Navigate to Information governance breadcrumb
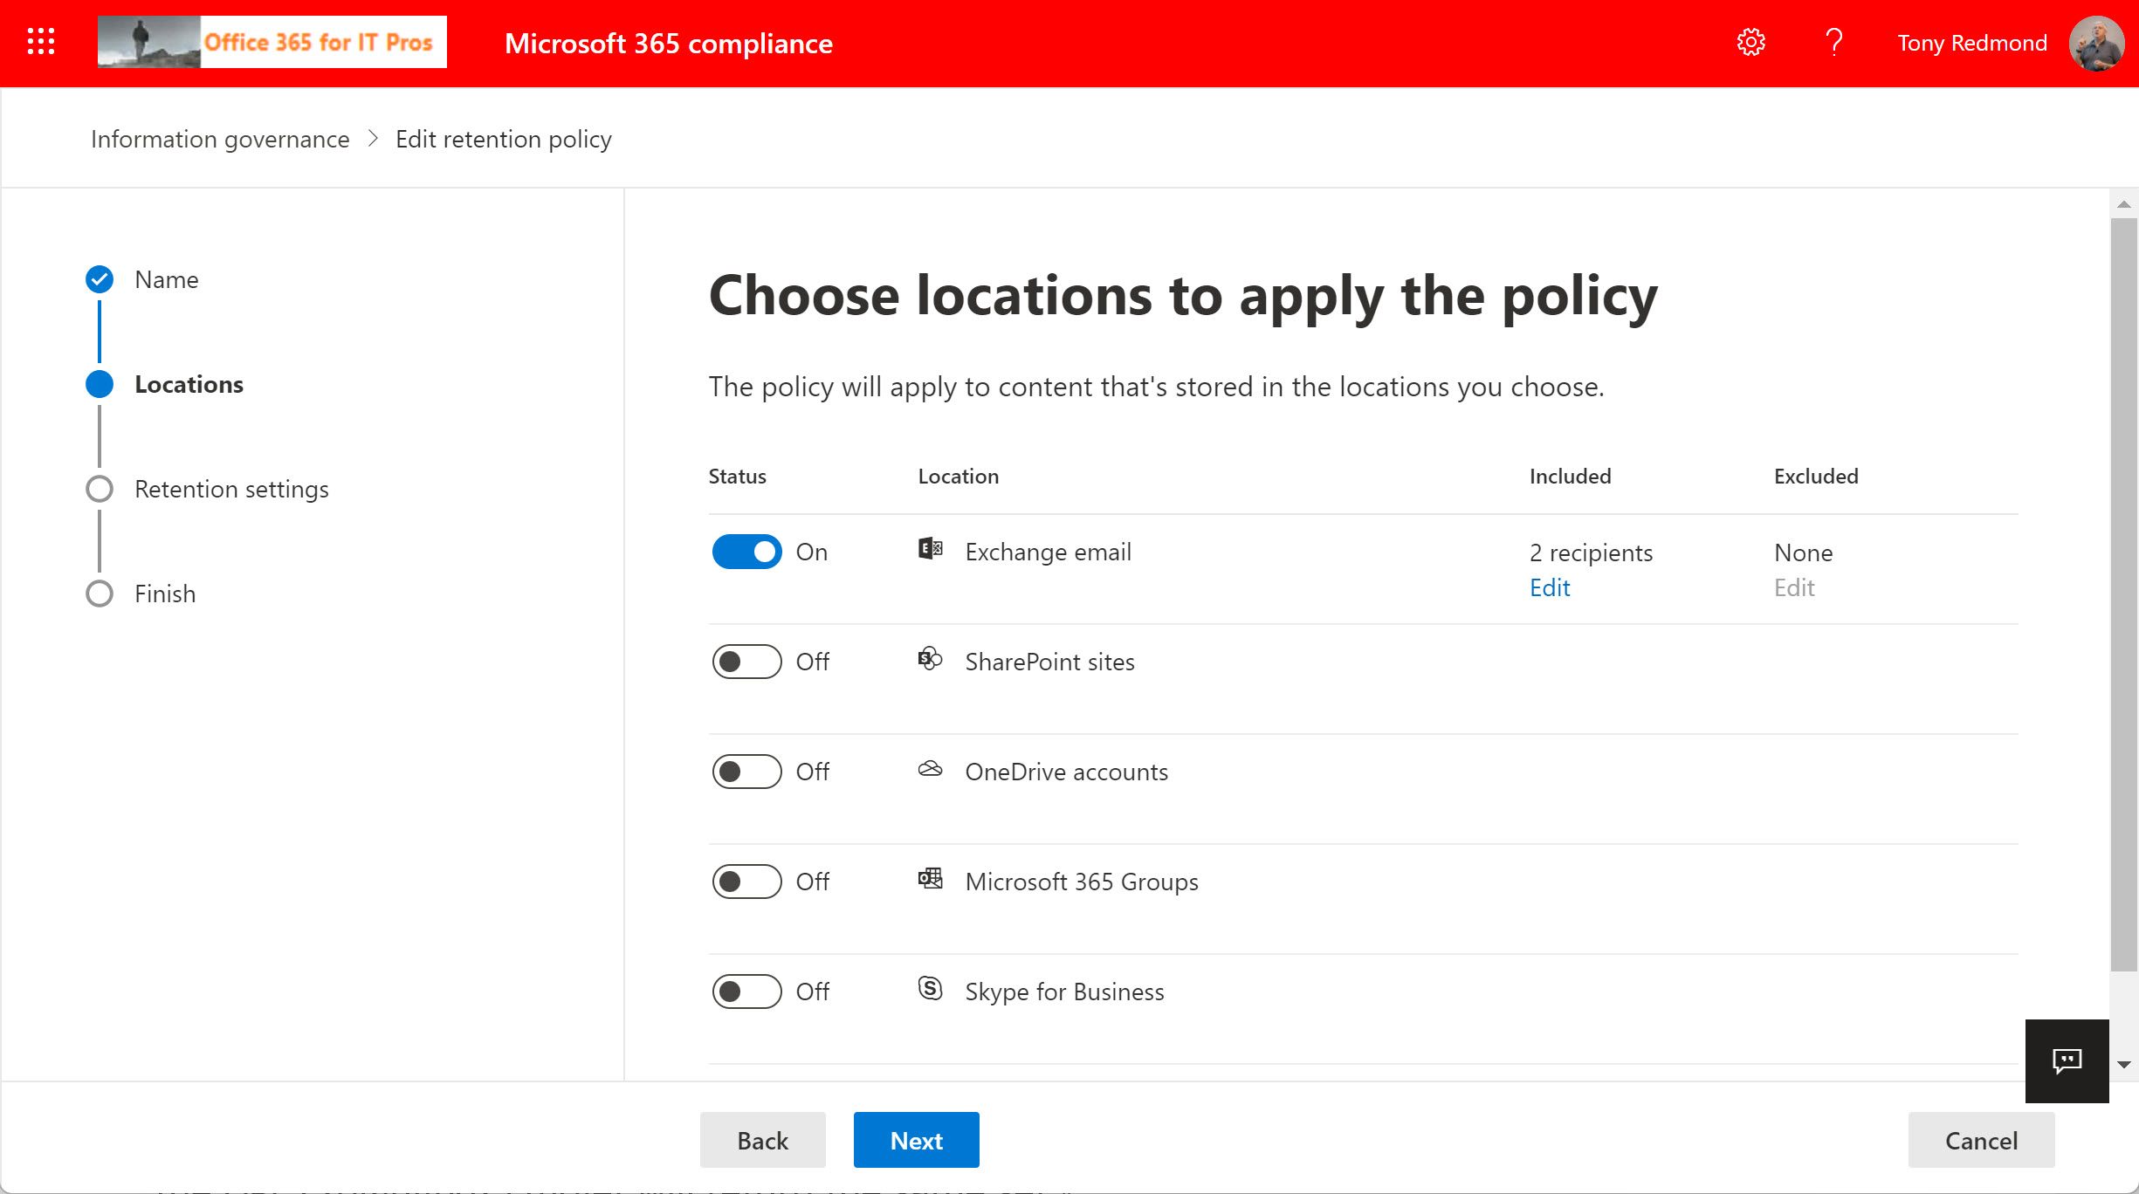Image resolution: width=2139 pixels, height=1194 pixels. (x=219, y=138)
